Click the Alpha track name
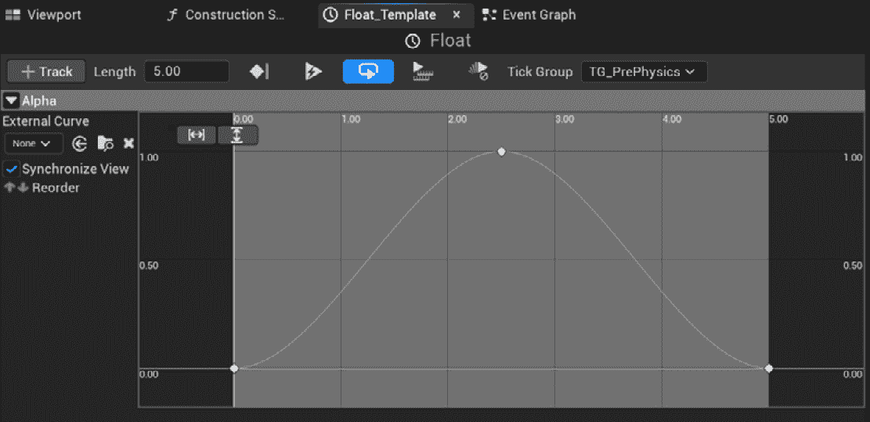This screenshot has width=870, height=422. (x=39, y=101)
